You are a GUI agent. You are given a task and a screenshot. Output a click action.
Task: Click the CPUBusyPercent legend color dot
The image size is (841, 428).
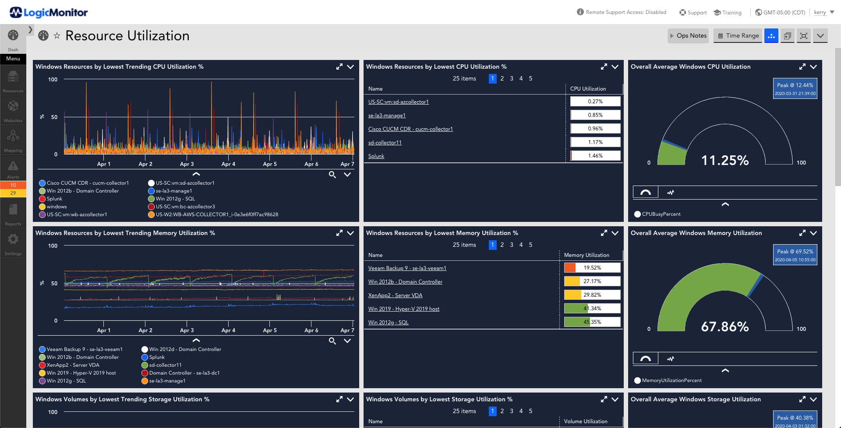(x=637, y=214)
